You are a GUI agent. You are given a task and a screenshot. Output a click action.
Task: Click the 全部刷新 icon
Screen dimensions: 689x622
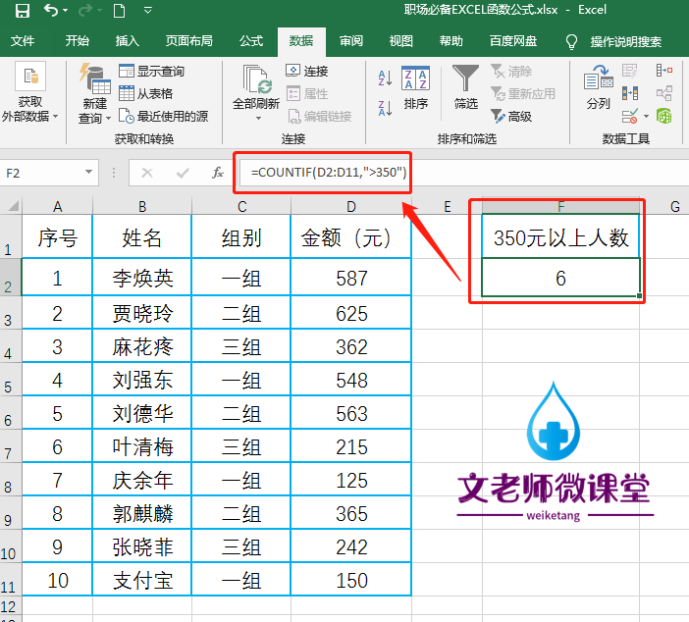click(256, 79)
